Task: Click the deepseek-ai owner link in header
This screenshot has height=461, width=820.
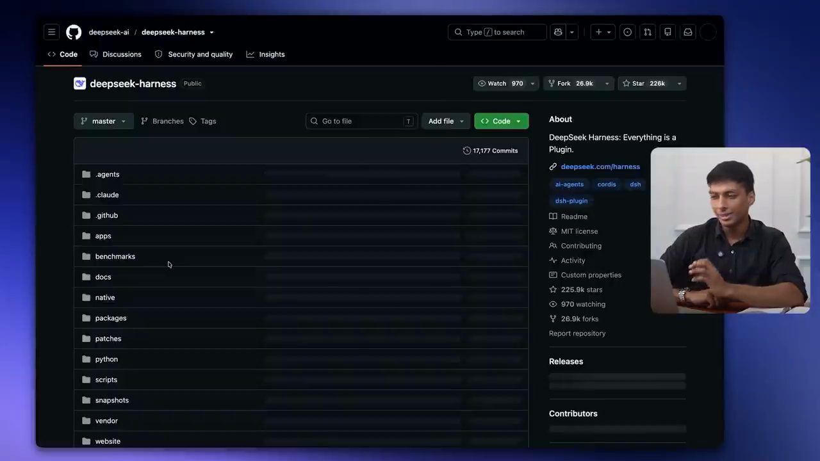Action: tap(109, 32)
